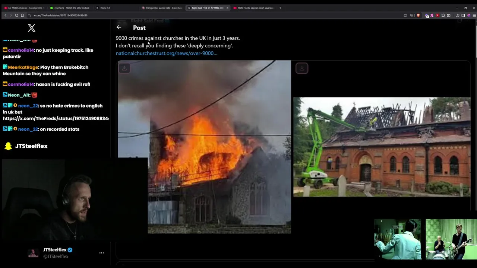Click neon_22 username on recorded stats message
This screenshot has height=268, width=477.
point(28,129)
